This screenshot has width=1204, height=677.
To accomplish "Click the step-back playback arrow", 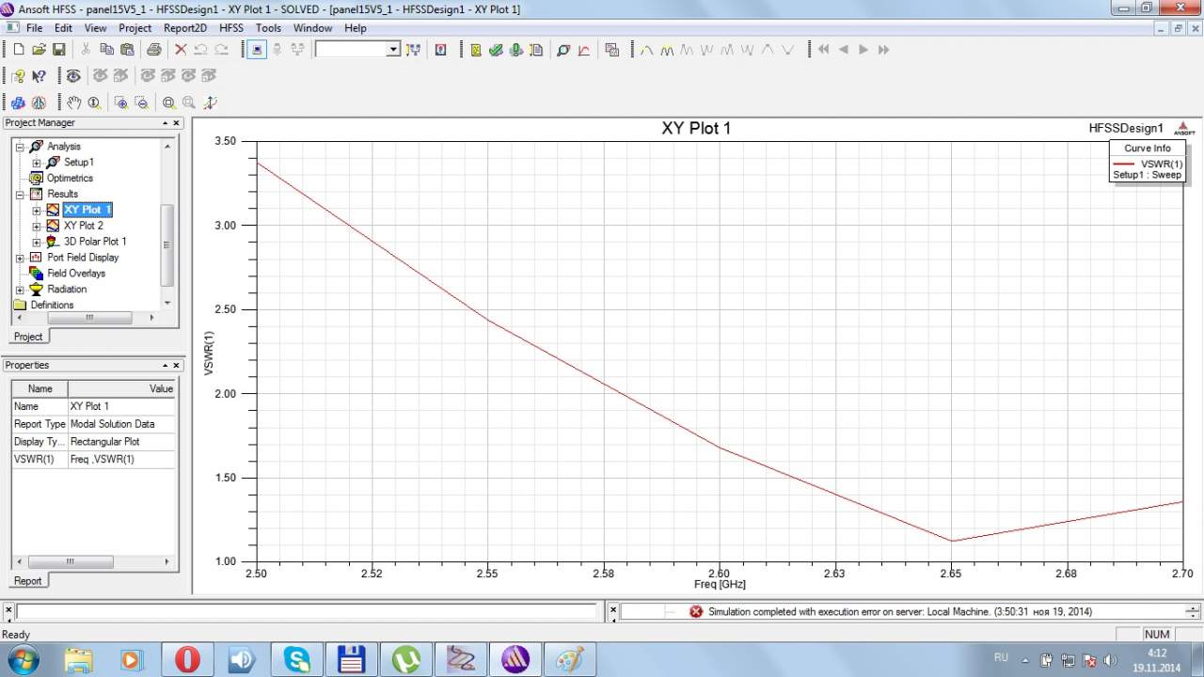I will click(844, 49).
